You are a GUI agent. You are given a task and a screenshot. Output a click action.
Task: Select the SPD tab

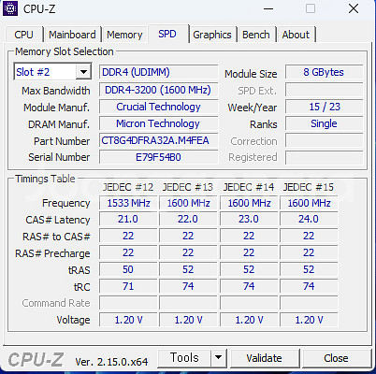point(167,34)
